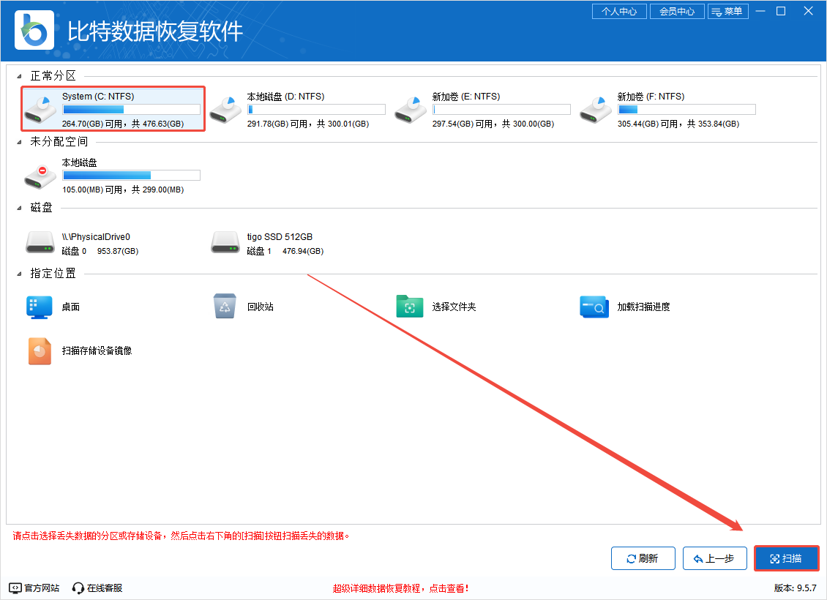Viewport: 827px width, 600px height.
Task: Click the C: drive capacity usage bar
Action: [x=132, y=109]
